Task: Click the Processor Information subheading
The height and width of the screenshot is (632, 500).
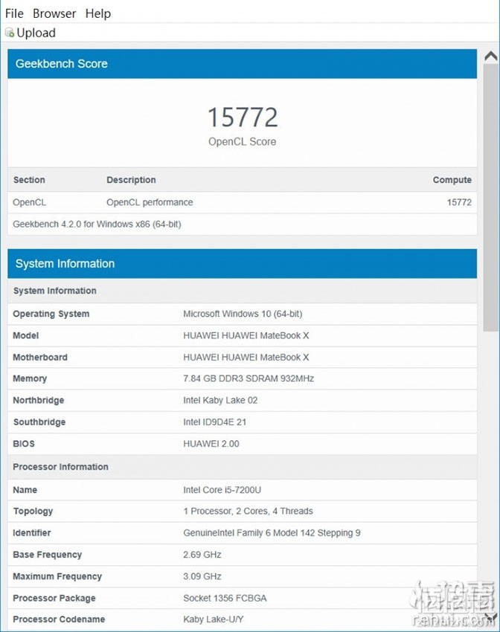Action: 60,467
